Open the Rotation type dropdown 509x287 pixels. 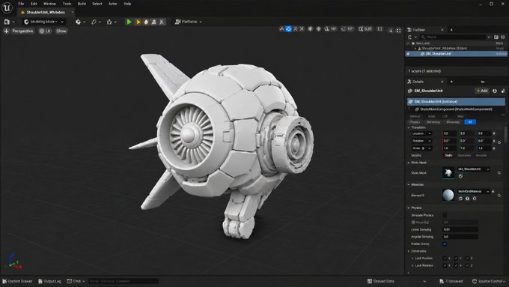click(421, 141)
